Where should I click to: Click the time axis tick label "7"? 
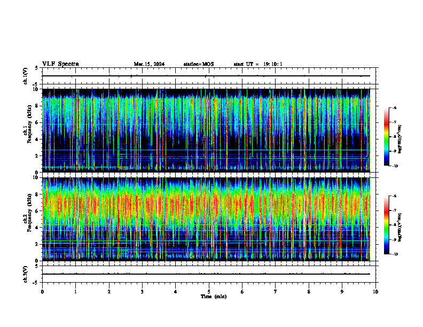[276, 292]
